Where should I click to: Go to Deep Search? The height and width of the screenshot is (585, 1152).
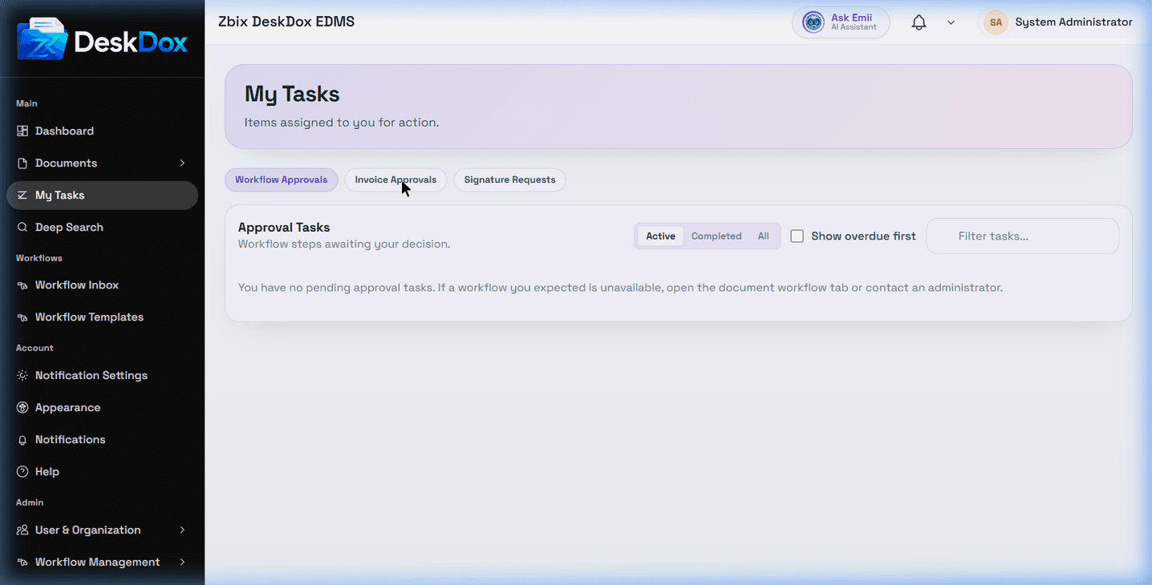point(102,227)
